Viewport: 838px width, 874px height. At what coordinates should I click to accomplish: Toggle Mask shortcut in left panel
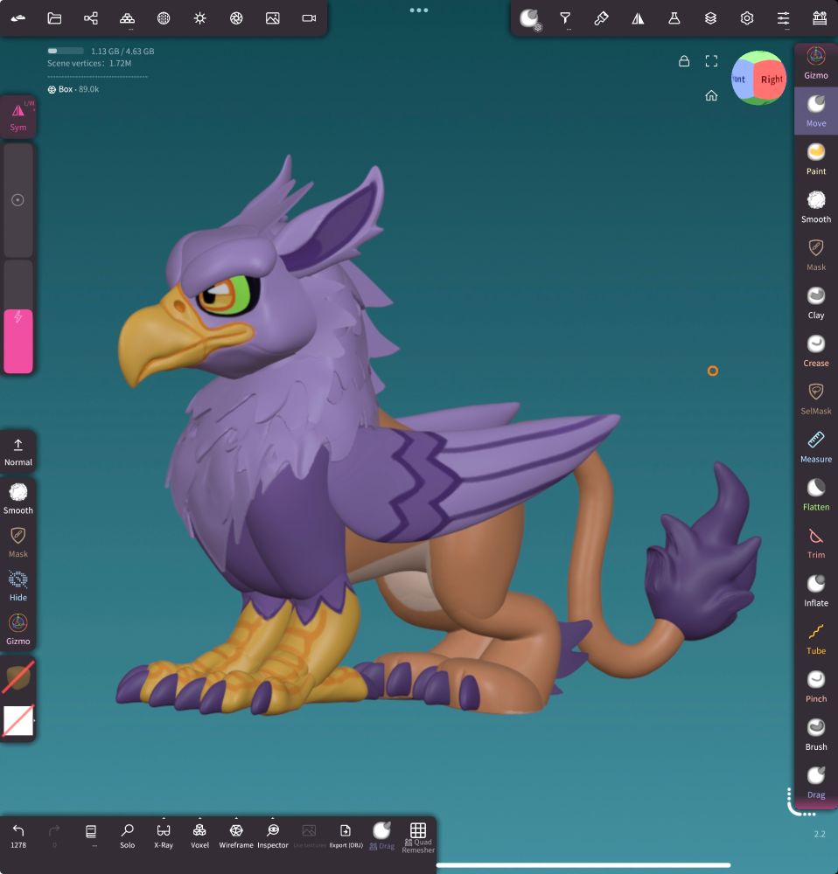(17, 543)
